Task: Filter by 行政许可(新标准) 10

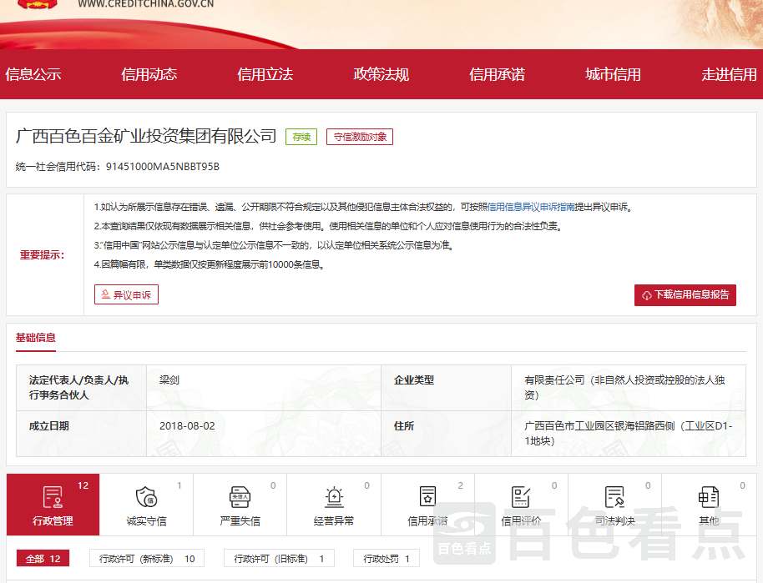Action: (x=146, y=559)
